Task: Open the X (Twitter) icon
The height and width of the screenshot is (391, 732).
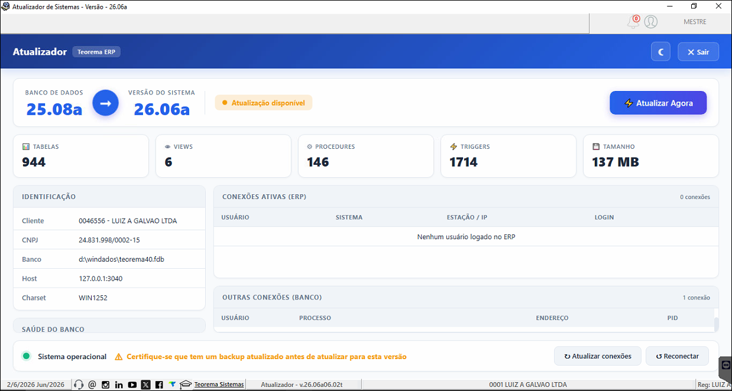Action: (146, 385)
